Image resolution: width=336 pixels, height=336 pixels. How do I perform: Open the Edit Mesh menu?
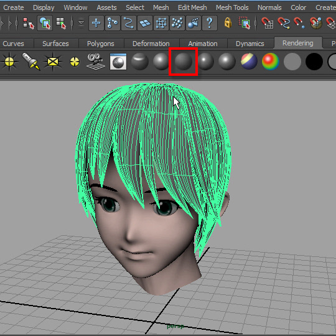tap(192, 7)
